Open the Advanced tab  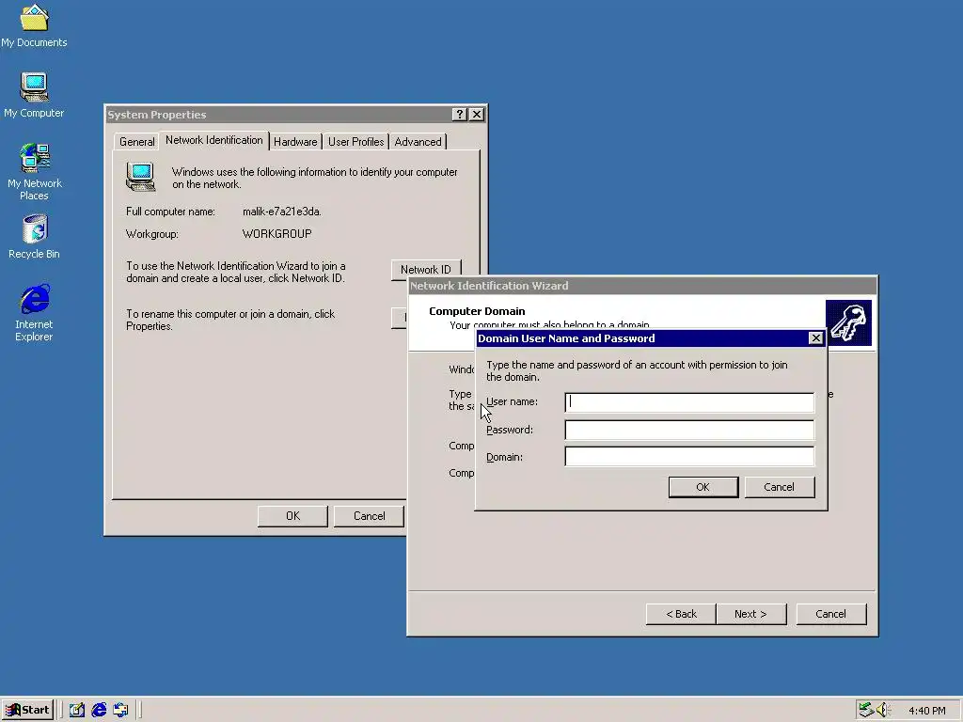tap(418, 142)
